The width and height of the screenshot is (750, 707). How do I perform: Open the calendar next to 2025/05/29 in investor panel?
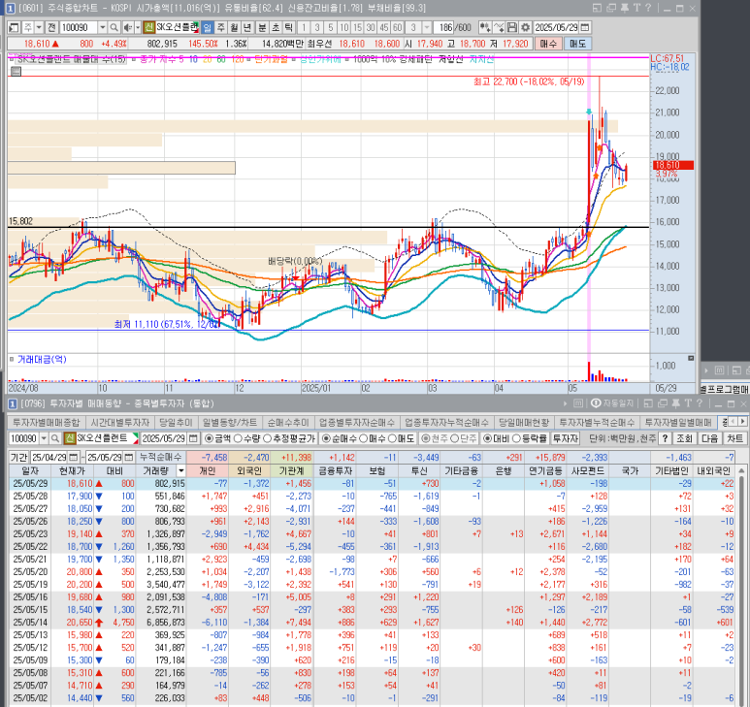coord(193,438)
